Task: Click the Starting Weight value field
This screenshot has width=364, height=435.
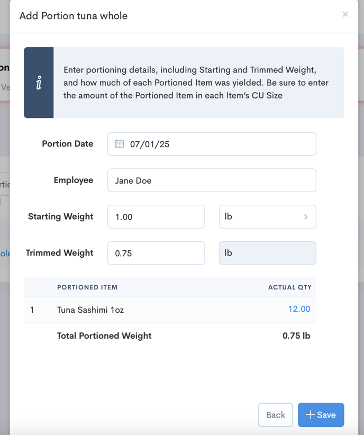Action: point(156,216)
